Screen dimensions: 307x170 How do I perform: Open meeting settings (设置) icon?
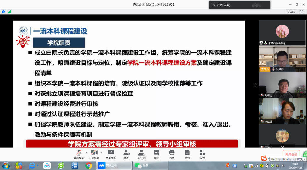coord(202,154)
